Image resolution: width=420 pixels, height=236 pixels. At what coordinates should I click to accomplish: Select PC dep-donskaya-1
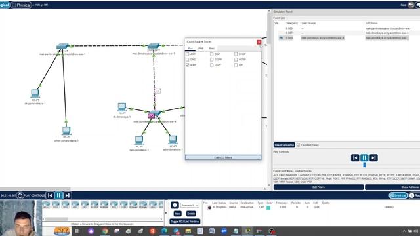tap(138, 140)
